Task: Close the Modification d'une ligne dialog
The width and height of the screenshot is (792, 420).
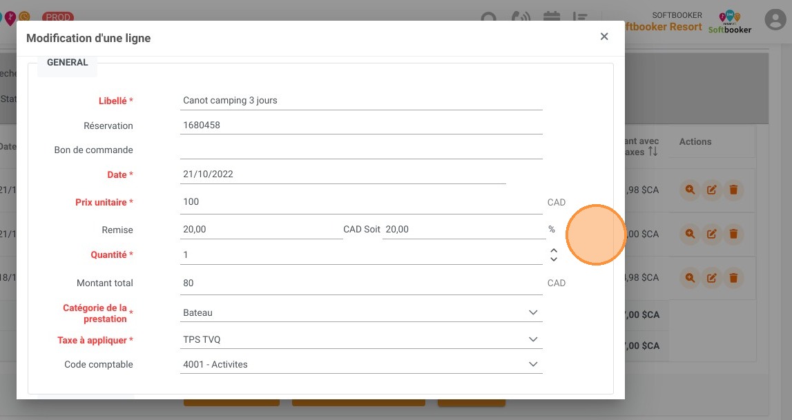Action: coord(604,37)
